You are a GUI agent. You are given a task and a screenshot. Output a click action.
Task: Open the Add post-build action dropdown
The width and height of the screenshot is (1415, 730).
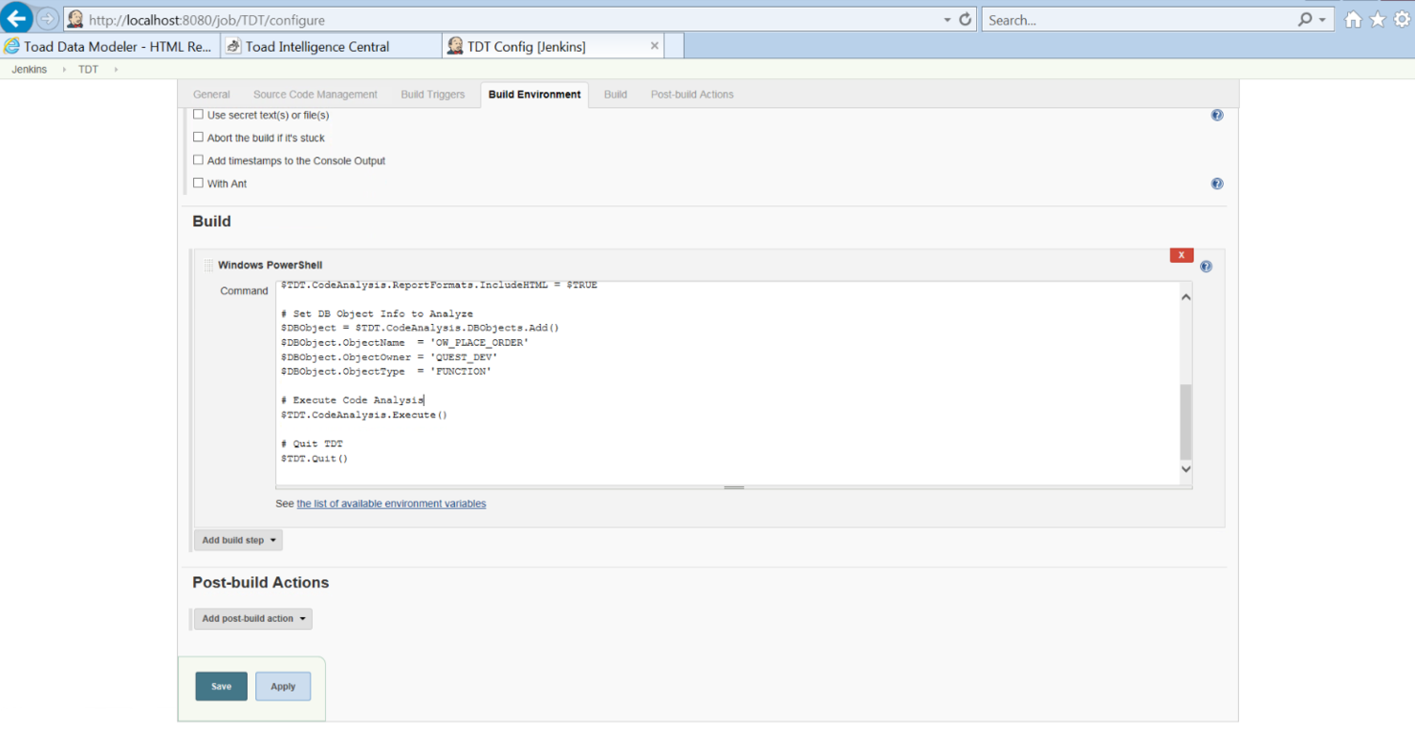pos(252,618)
